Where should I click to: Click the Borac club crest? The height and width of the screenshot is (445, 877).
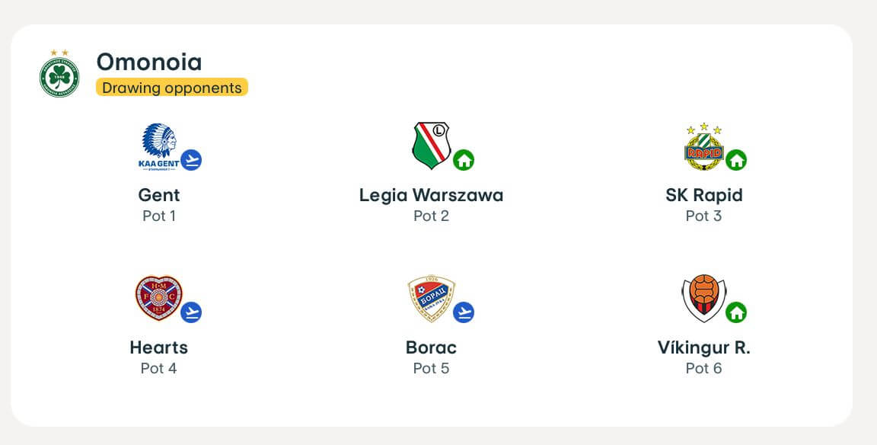pos(431,298)
